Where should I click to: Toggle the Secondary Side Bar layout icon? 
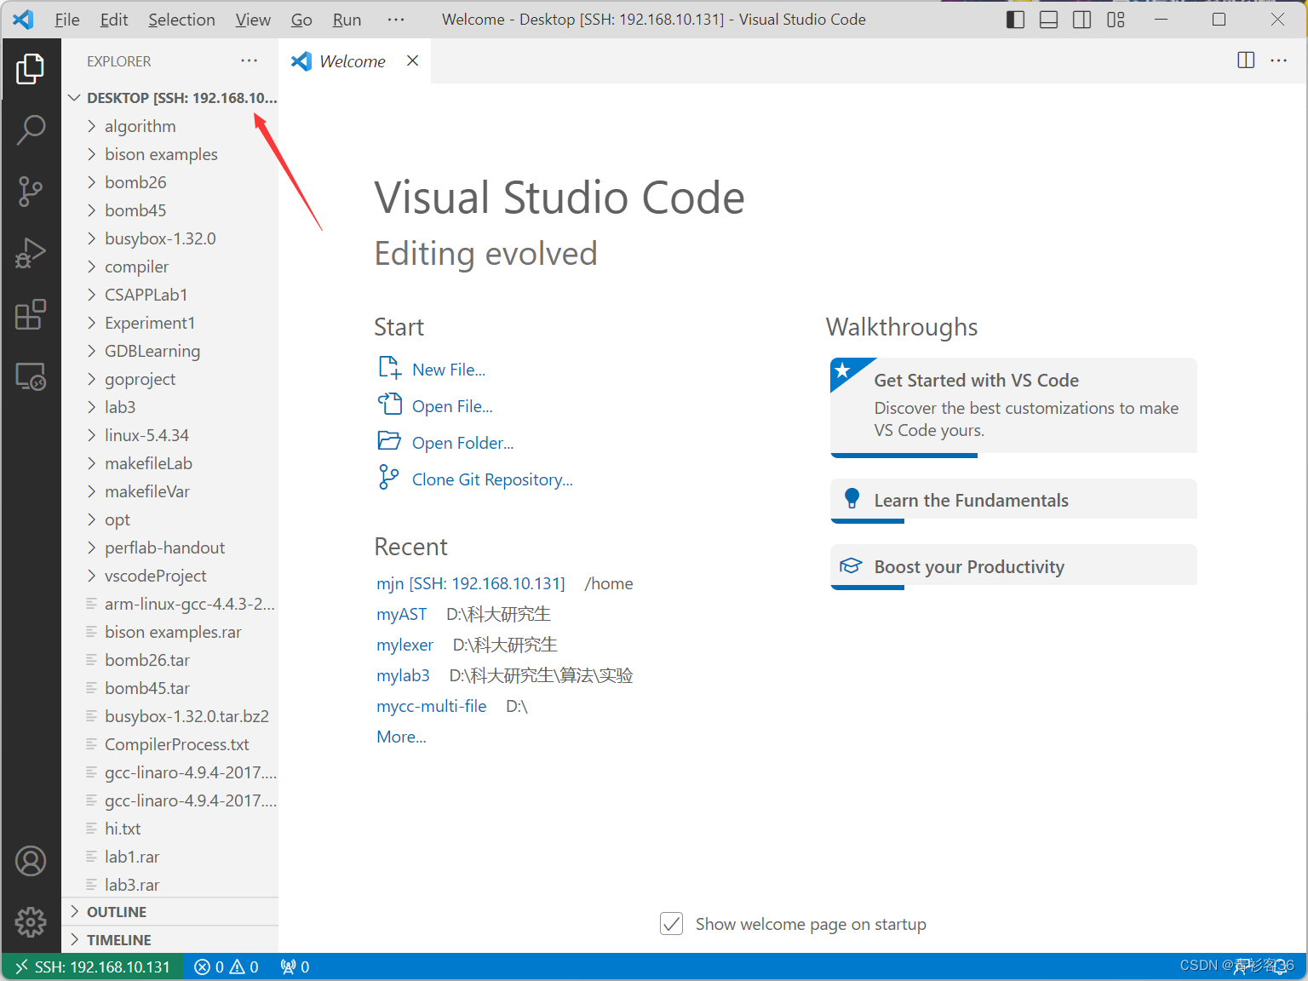[1081, 20]
